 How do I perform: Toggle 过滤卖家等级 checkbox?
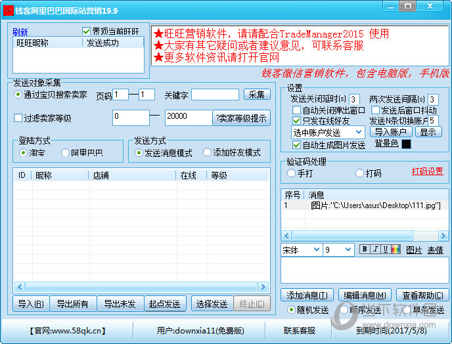[x=18, y=118]
